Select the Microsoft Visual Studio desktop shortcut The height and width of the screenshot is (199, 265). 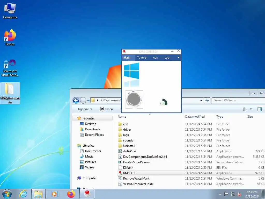(10, 68)
